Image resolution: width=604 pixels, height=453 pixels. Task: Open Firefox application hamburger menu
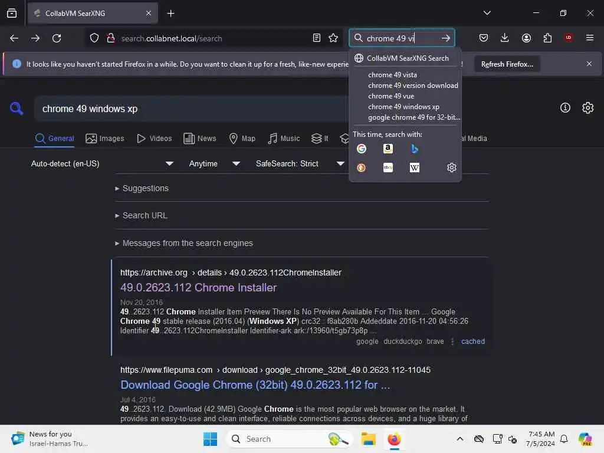589,38
